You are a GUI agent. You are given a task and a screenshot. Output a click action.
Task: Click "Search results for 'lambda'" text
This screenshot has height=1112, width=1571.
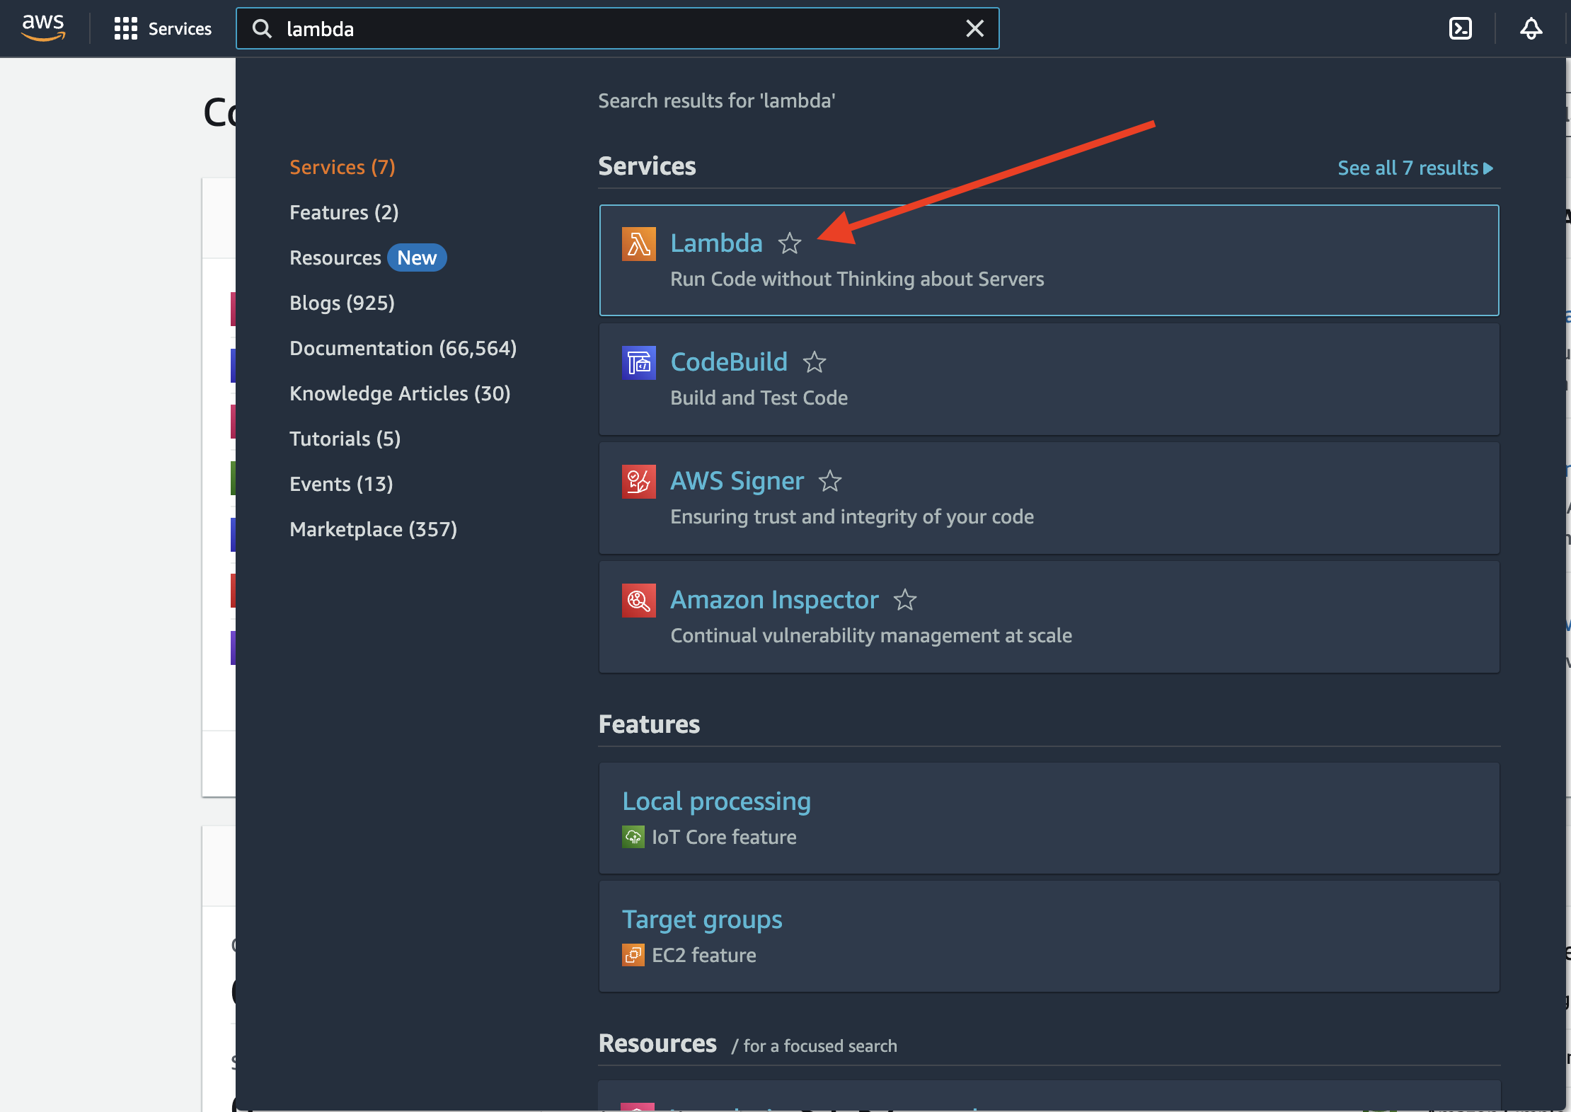point(717,100)
